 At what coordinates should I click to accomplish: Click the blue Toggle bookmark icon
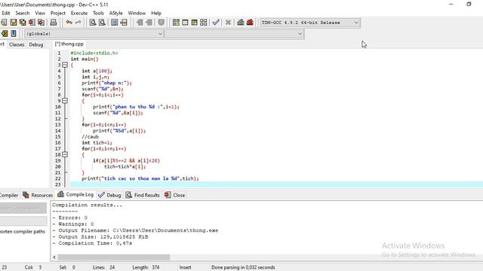(x=14, y=33)
